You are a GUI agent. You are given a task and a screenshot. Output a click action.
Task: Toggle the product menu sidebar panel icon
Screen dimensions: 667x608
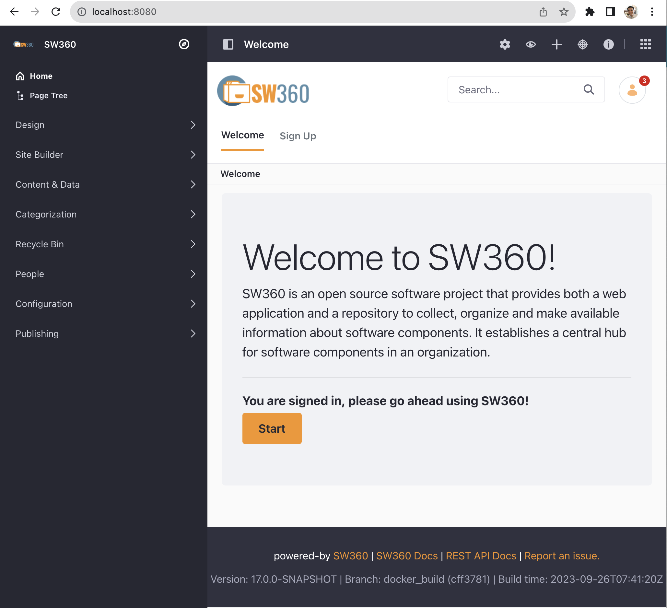tap(228, 44)
